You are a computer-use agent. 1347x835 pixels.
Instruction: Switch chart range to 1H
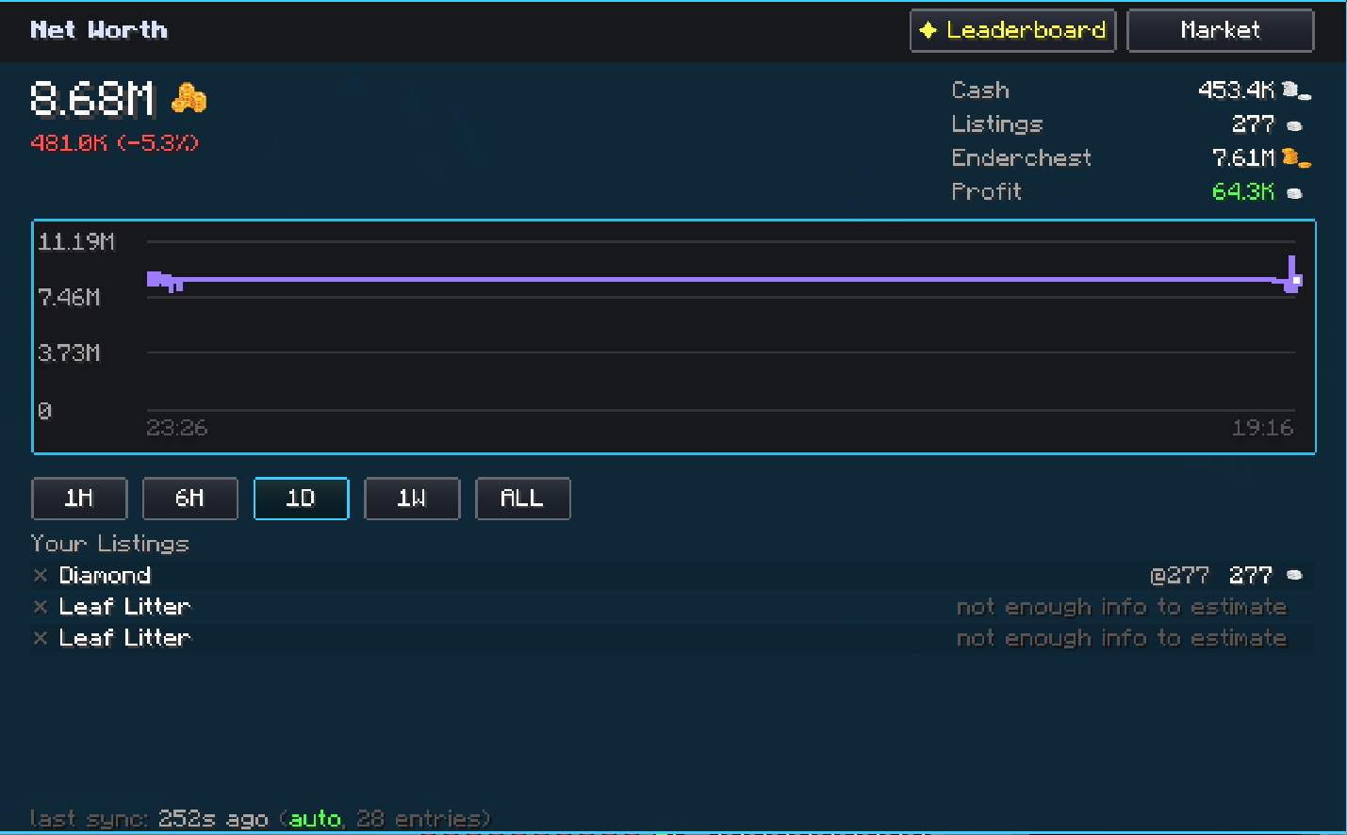click(x=79, y=499)
